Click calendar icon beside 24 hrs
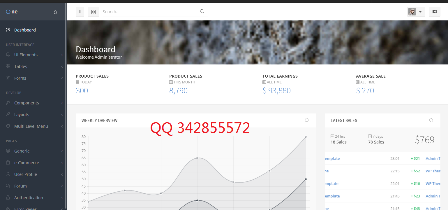 click(x=332, y=136)
